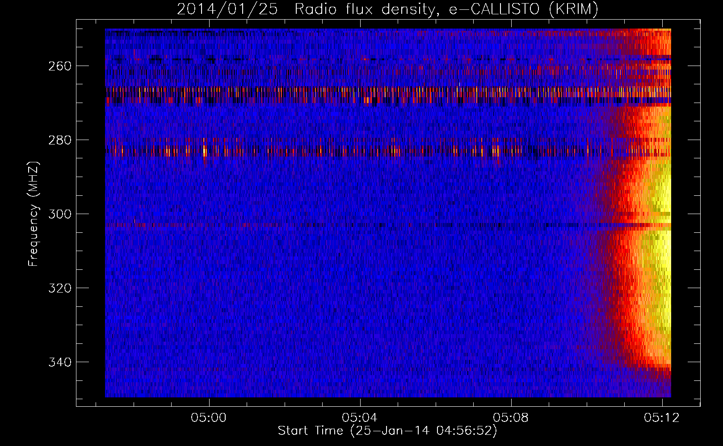Click the 05:08 time tick label
This screenshot has height=446, width=723.
click(x=511, y=418)
